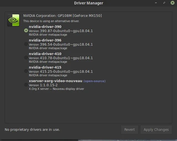This screenshot has width=177, height=141.
Task: Click version 390.87-0ubuntu0~gpu18.04.1 text
Action: 61,31
